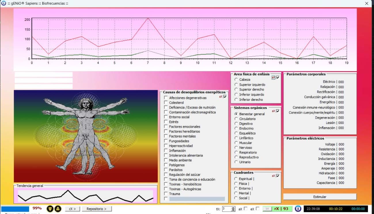
Task: Select the Espiritual quadrant
Action: 236,179
